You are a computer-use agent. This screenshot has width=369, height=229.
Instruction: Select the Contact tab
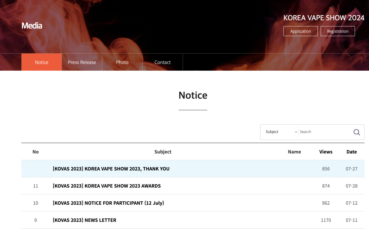tap(162, 62)
